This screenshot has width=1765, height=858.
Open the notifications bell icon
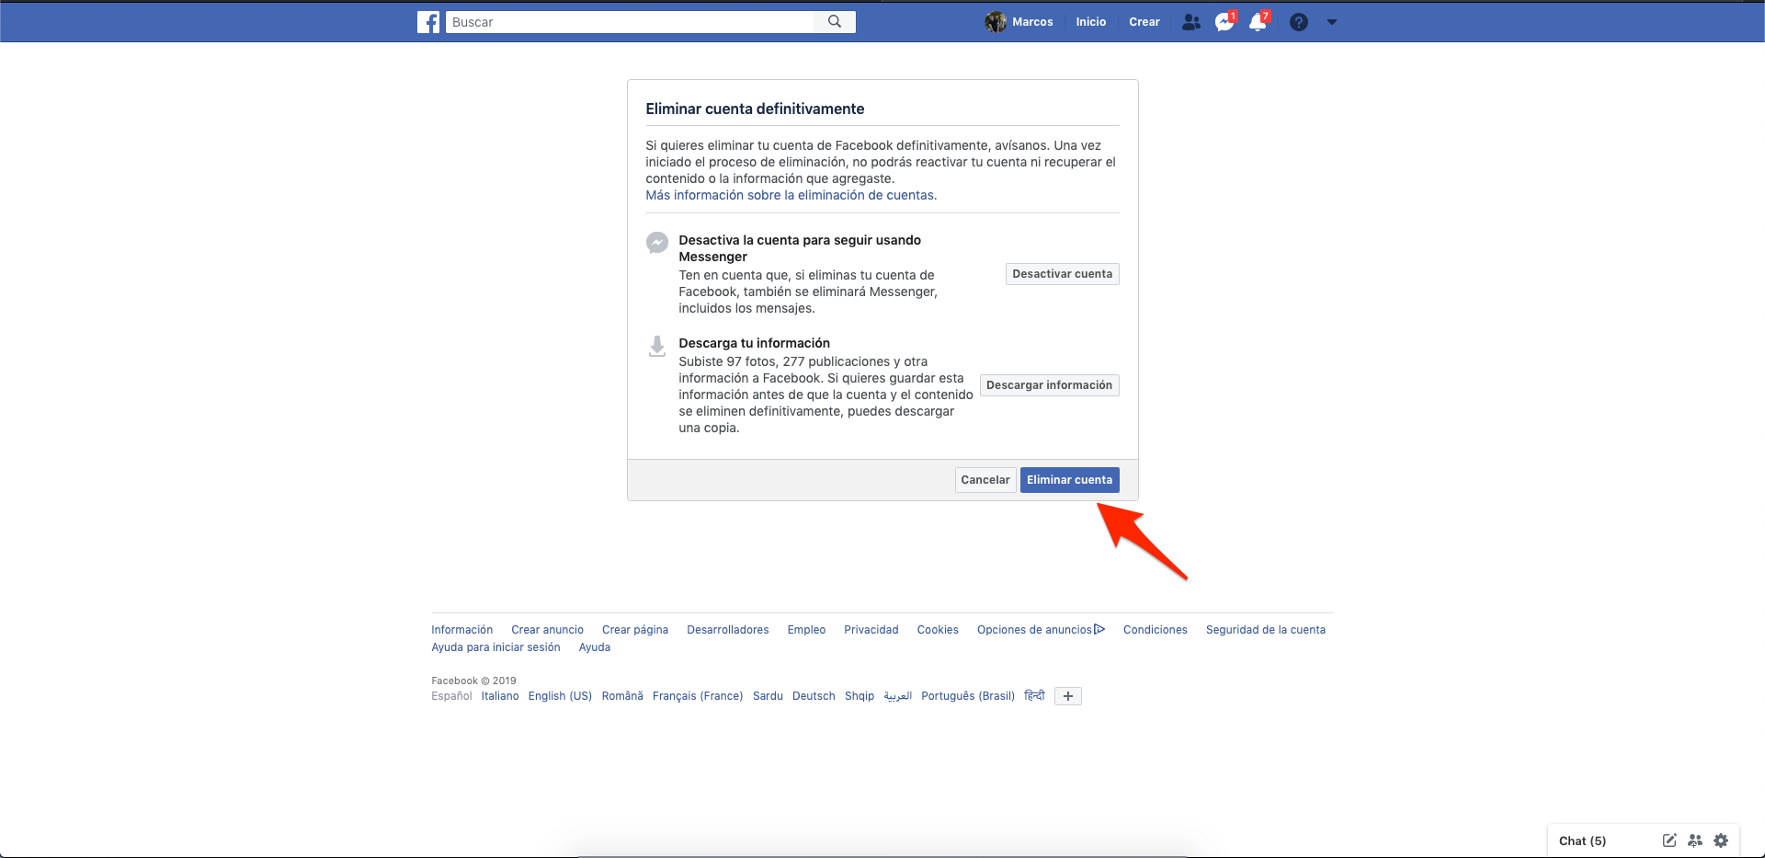click(x=1257, y=22)
